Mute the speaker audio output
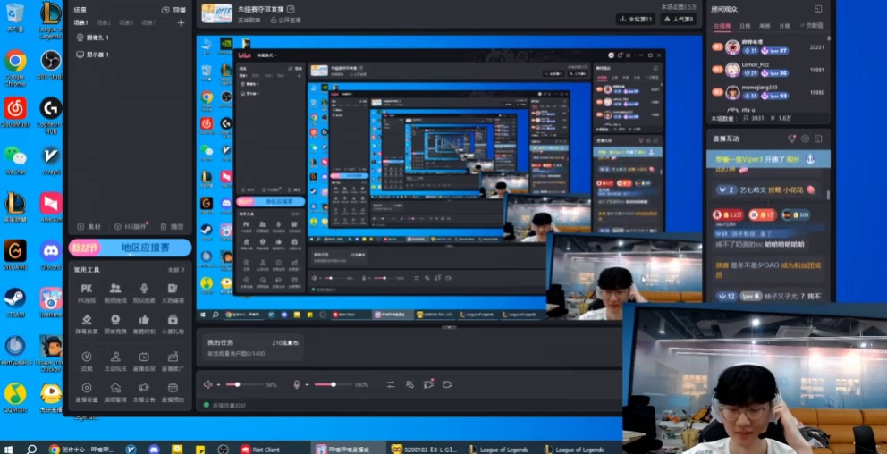Viewport: 887px width, 454px height. (207, 384)
